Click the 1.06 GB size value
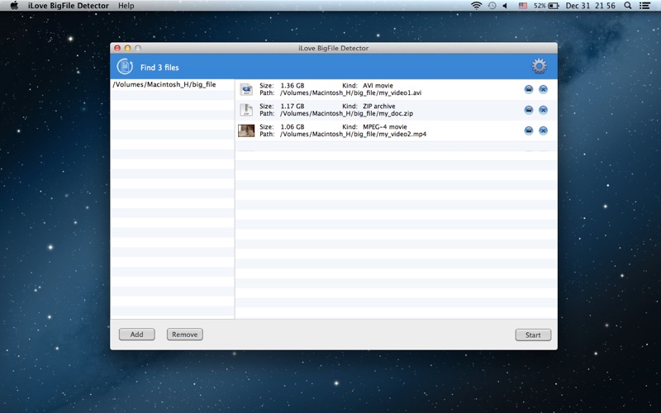Viewport: 661px width, 413px height. (x=292, y=127)
